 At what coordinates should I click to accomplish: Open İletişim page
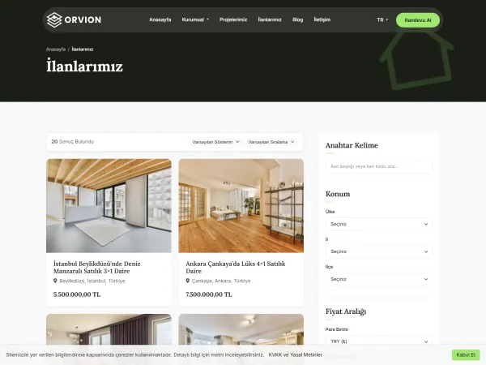click(x=322, y=19)
